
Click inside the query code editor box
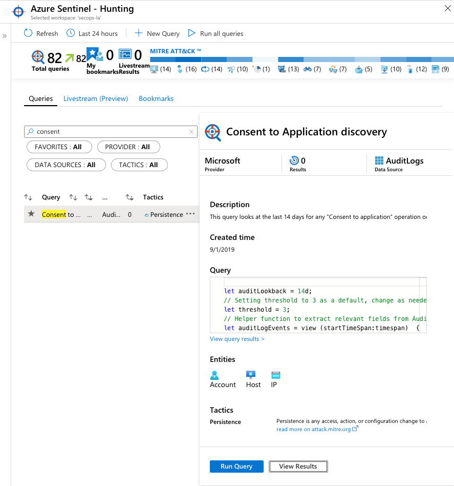(318, 306)
